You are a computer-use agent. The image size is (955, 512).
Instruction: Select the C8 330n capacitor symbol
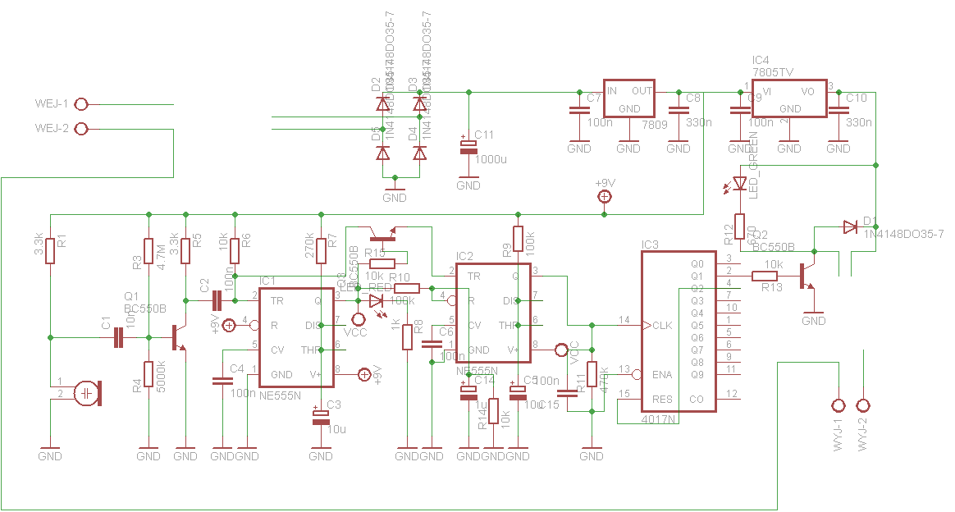(x=679, y=110)
